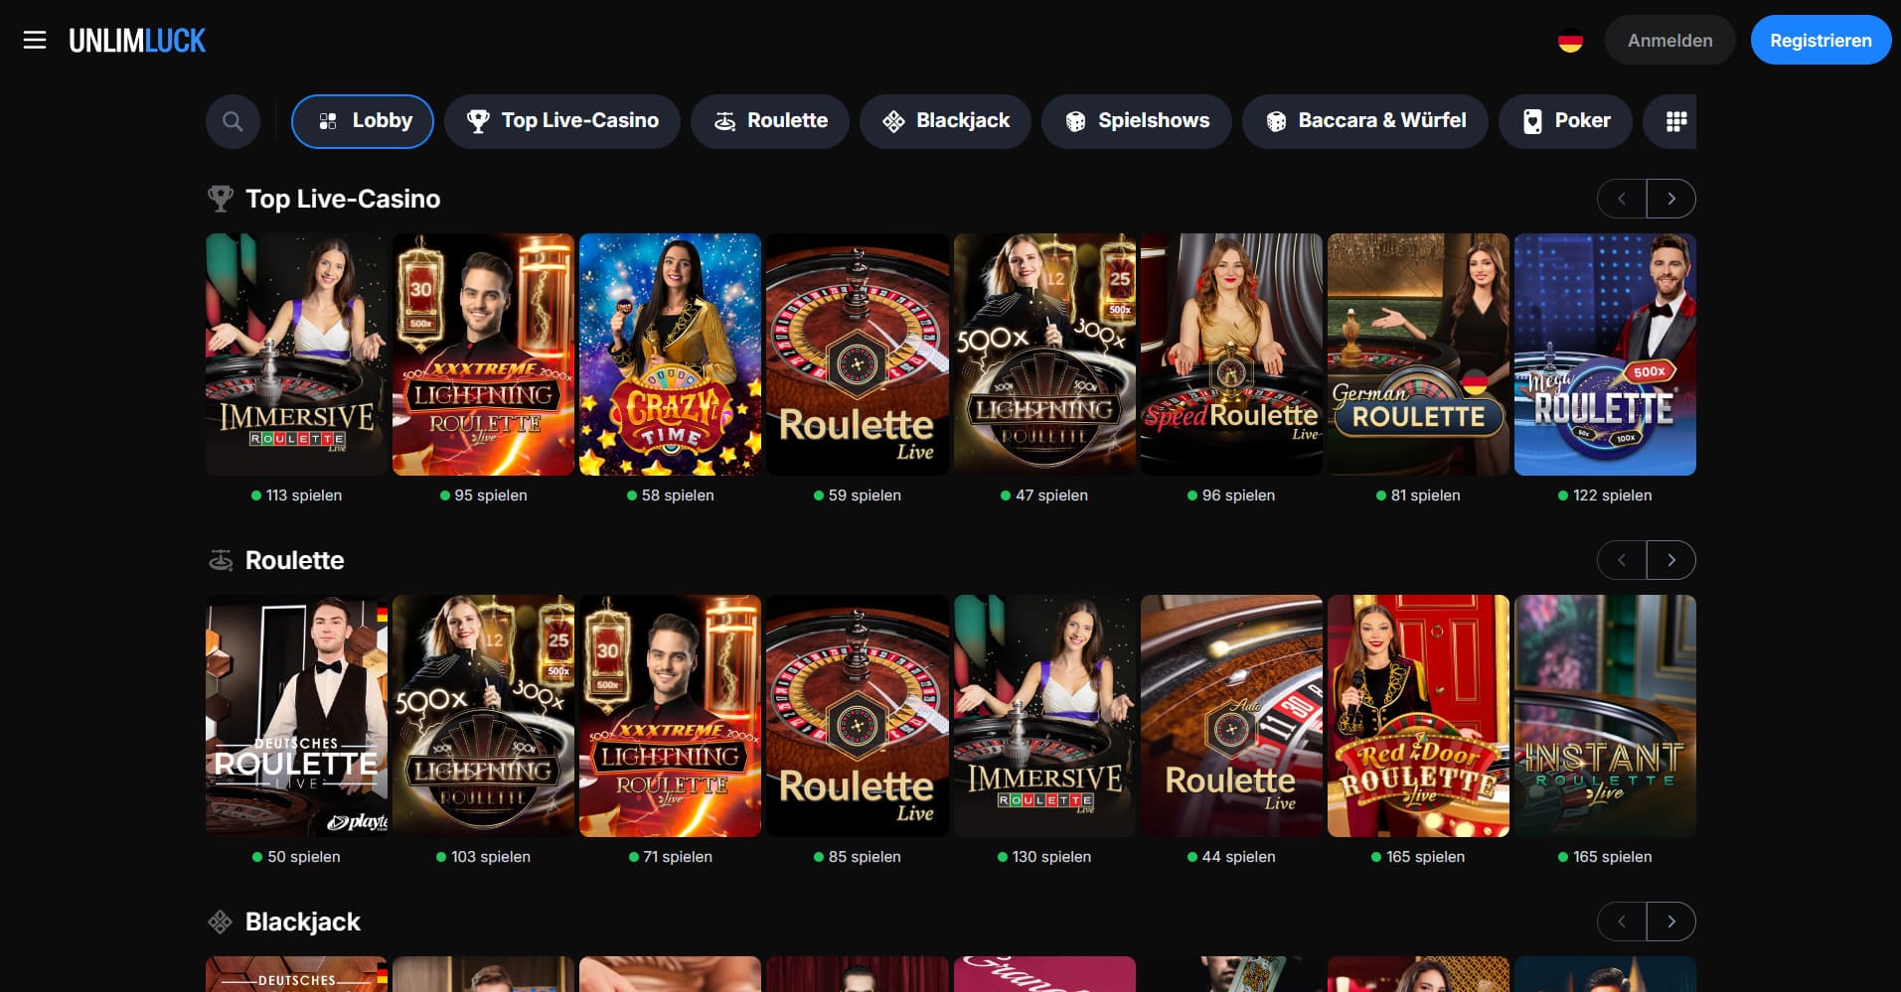Go back in the Roulette carousel
Viewport: 1901px width, 992px height.
tap(1622, 560)
